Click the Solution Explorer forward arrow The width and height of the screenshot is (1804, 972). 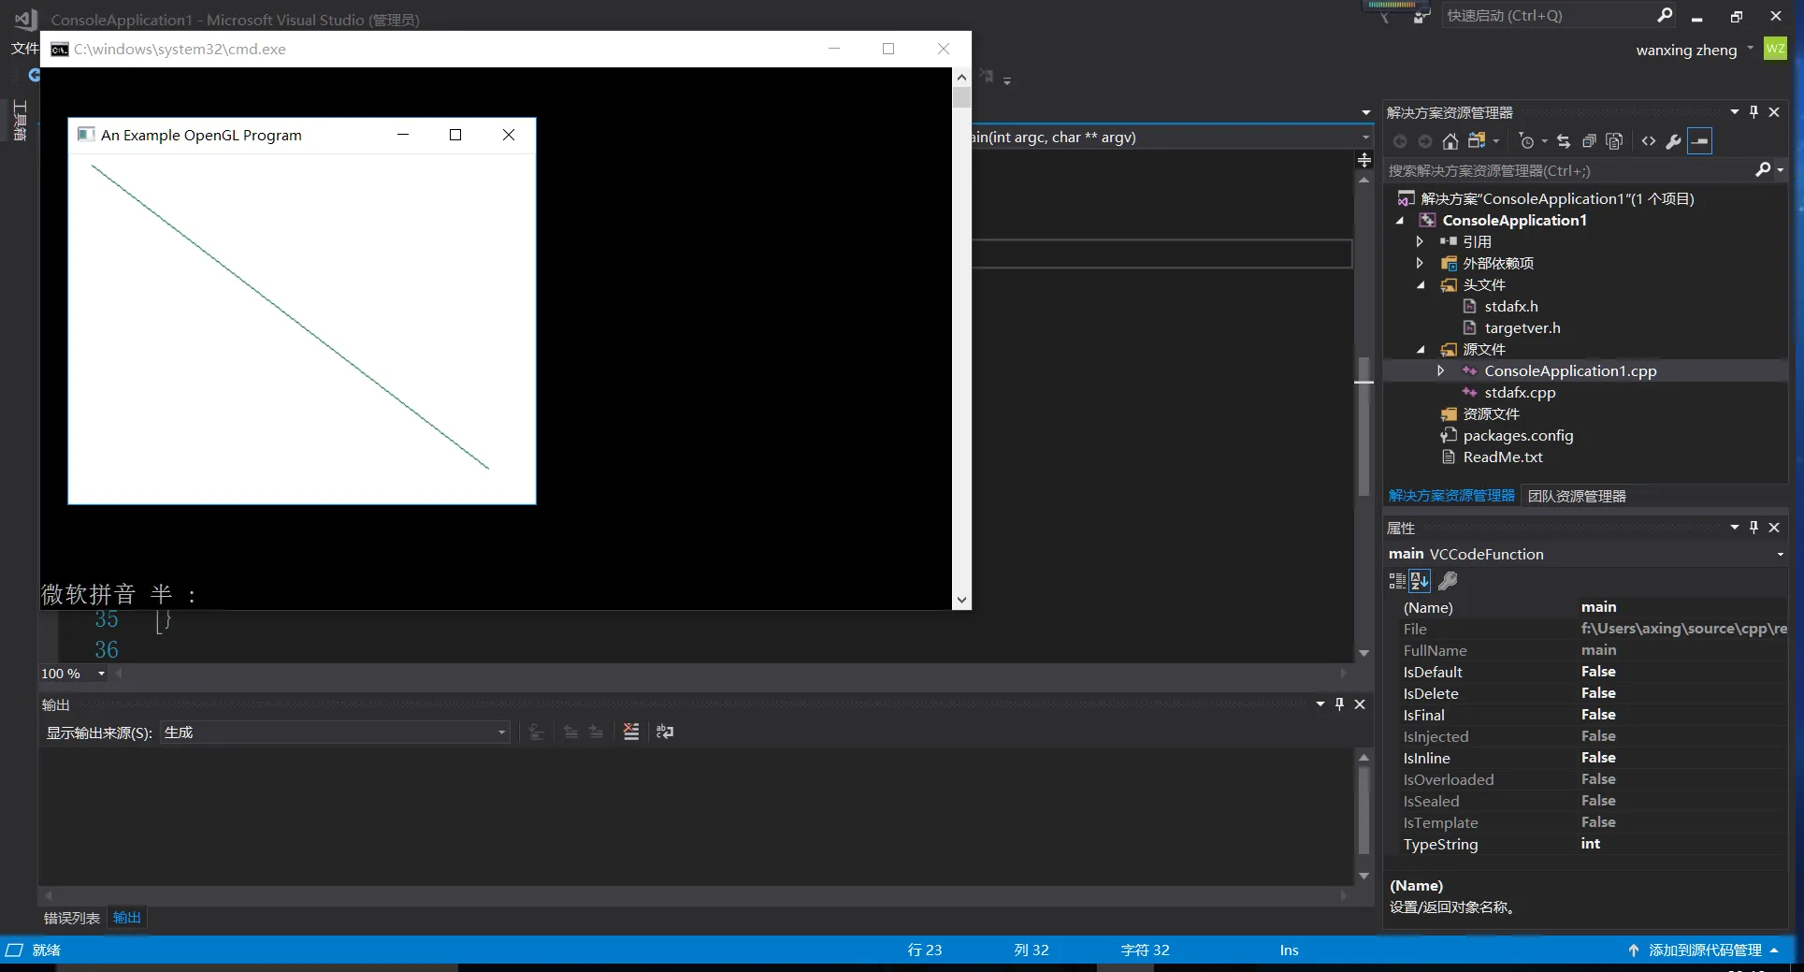[1424, 141]
